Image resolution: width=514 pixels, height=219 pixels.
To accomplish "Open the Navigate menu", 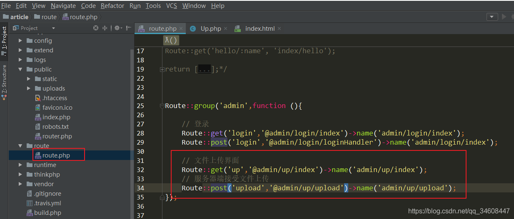I will (63, 6).
